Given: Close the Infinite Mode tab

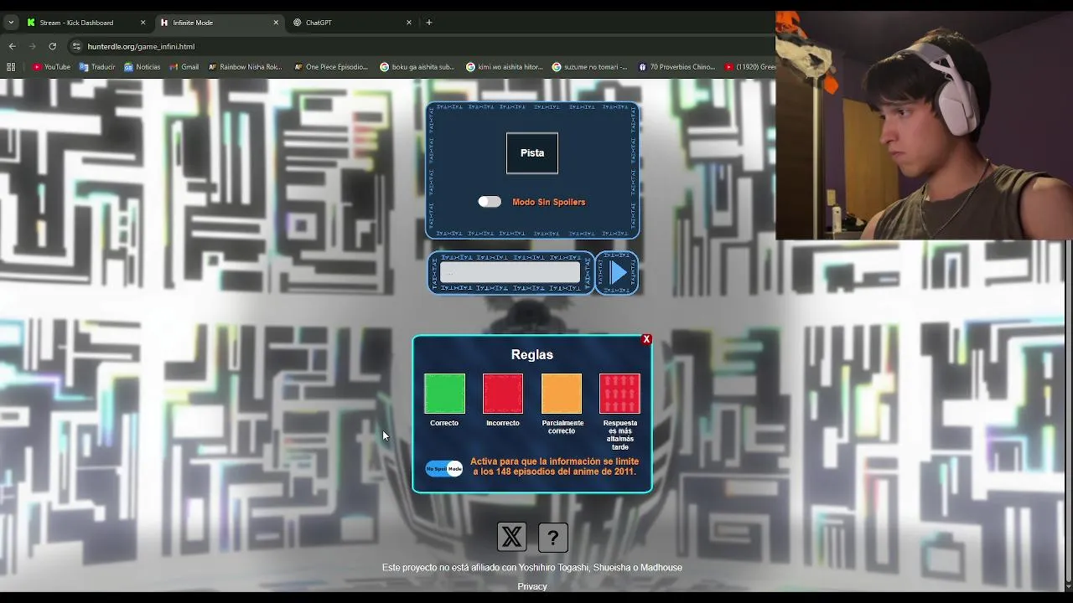Looking at the screenshot, I should [276, 23].
